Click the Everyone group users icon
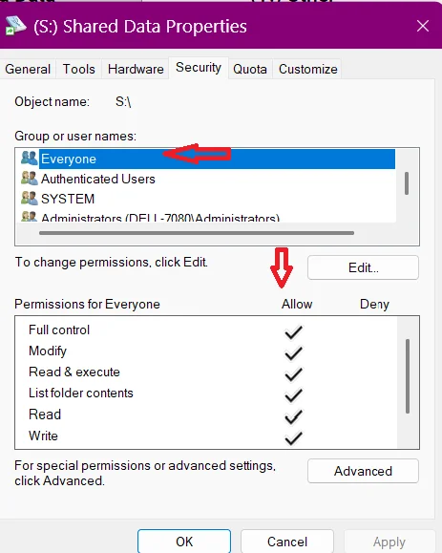The image size is (442, 553). point(30,158)
